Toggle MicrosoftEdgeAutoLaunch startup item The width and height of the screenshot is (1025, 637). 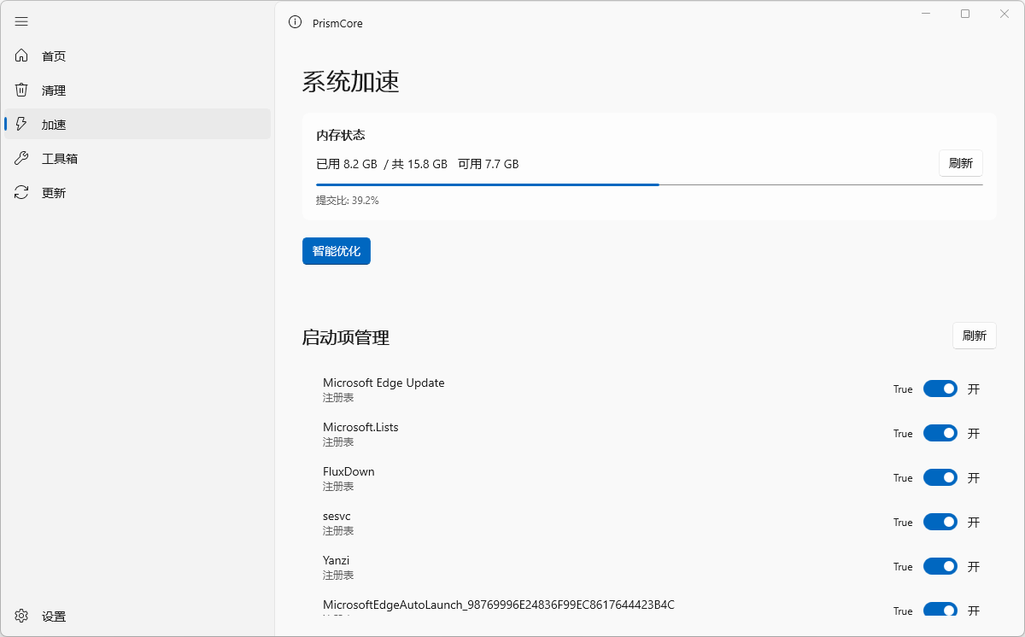[x=940, y=610]
